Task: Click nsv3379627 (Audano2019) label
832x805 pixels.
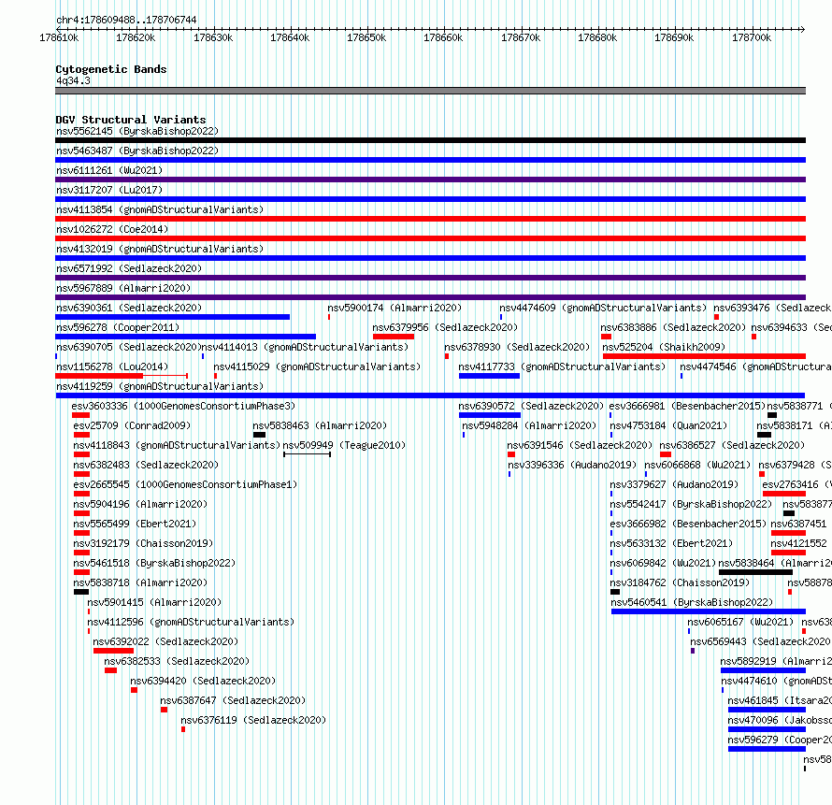Action: click(674, 484)
